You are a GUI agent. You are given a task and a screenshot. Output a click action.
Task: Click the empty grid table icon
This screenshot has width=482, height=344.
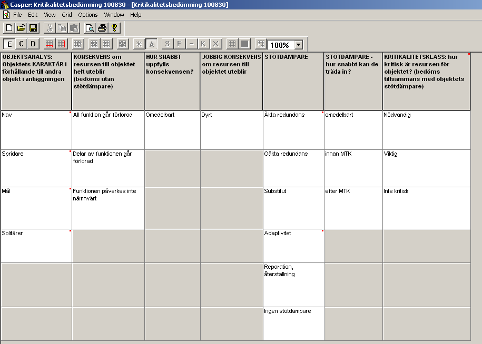pos(232,44)
